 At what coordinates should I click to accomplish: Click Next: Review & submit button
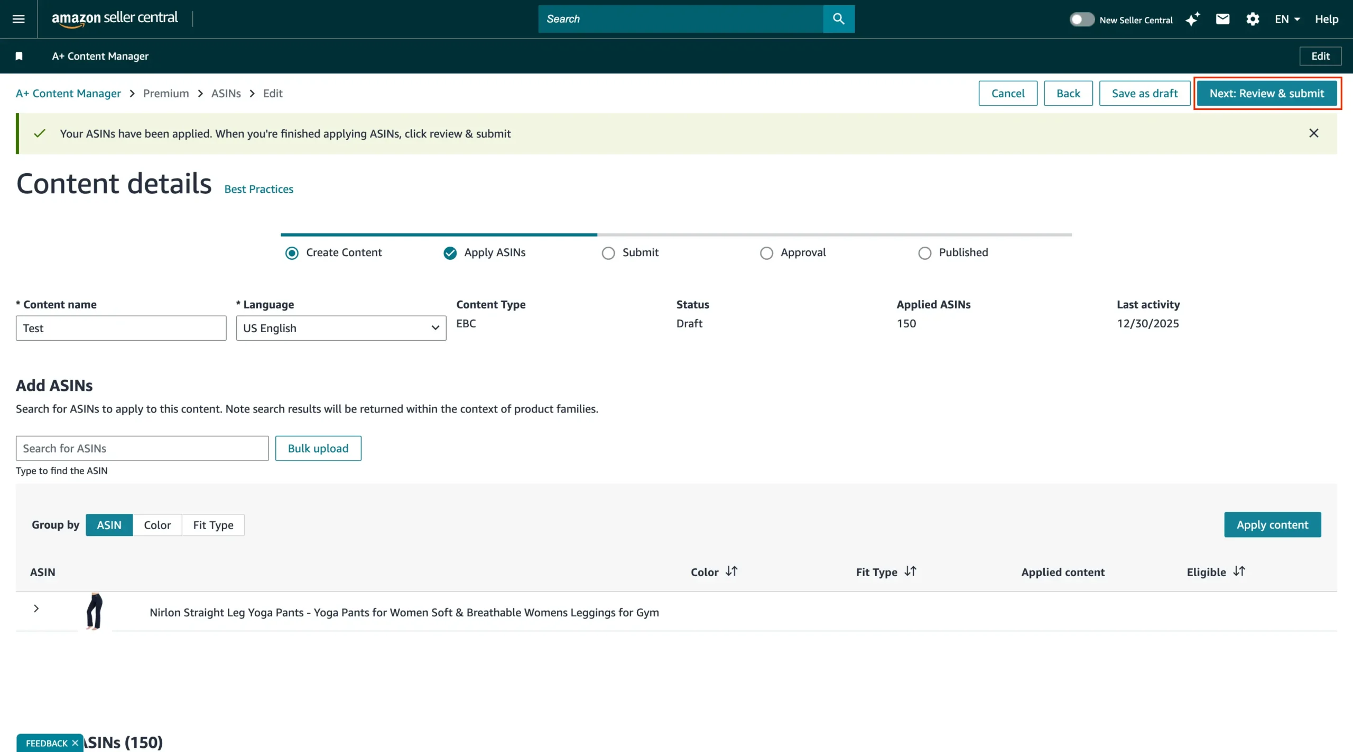(1267, 93)
